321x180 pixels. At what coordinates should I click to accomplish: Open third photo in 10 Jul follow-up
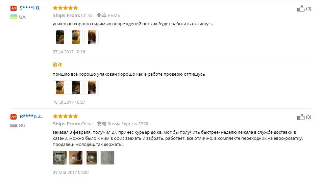click(x=92, y=87)
